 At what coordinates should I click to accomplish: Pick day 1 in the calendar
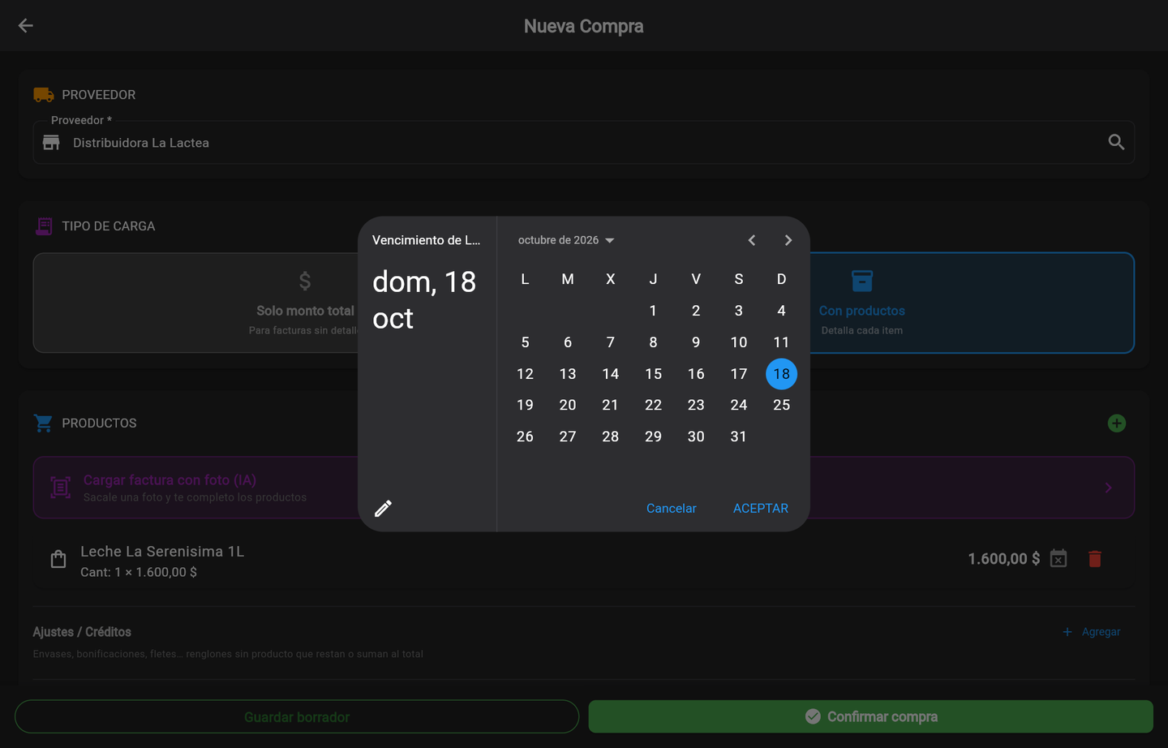tap(653, 311)
